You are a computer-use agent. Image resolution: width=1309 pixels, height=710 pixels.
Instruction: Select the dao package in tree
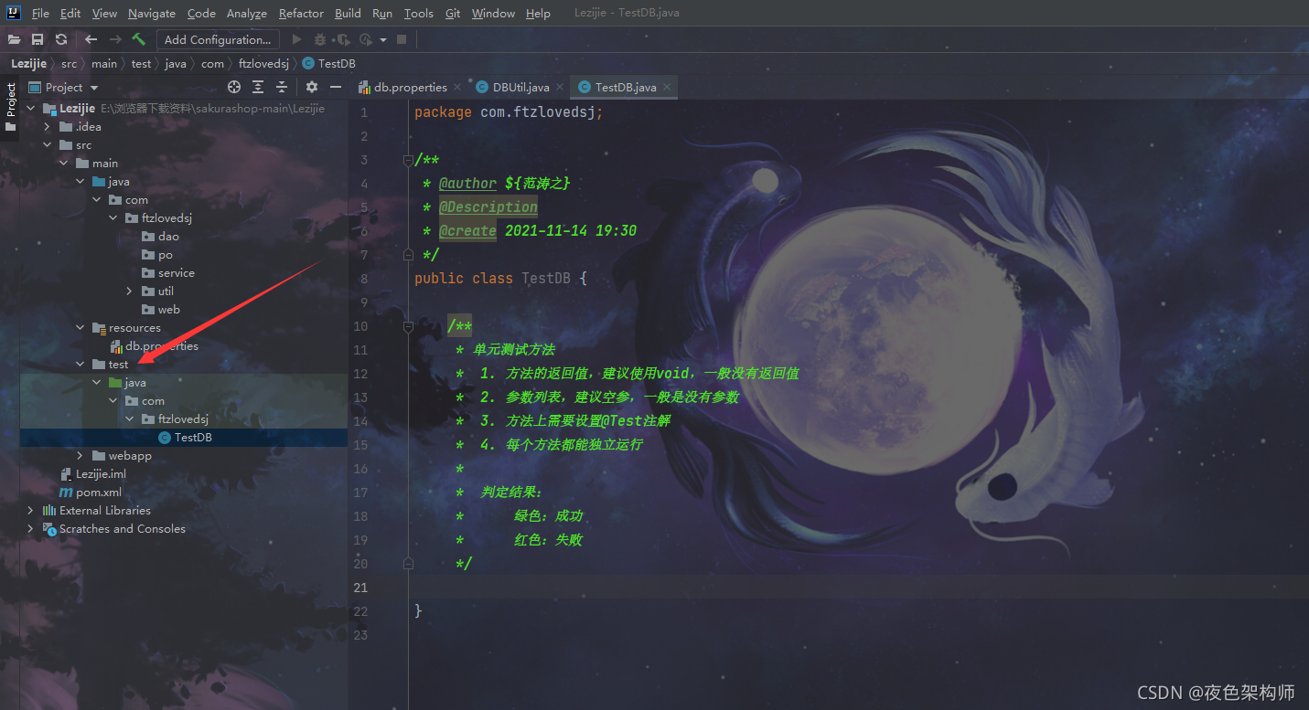click(168, 236)
